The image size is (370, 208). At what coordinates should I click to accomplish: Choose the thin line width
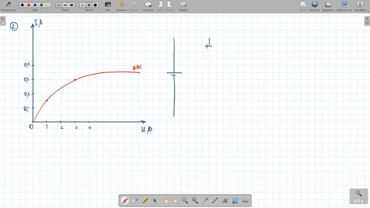59,5
